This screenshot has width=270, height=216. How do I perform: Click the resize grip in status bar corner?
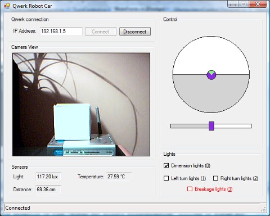[x=263, y=209]
